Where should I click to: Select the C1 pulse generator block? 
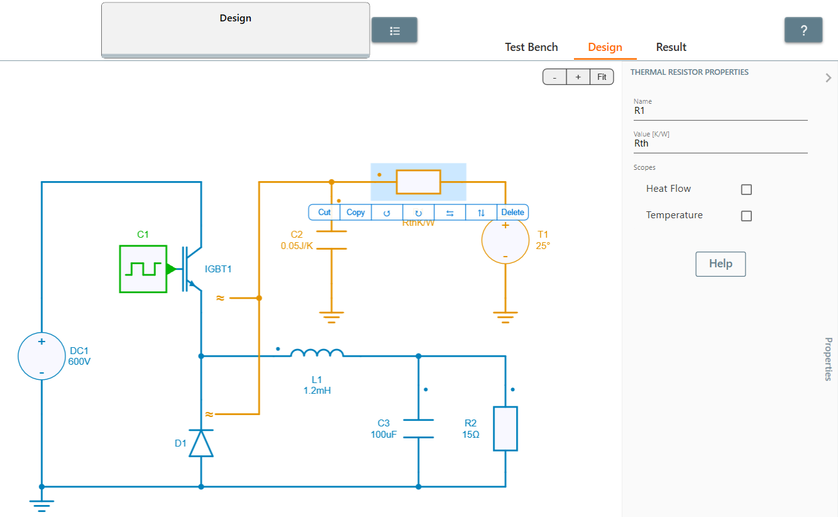point(143,269)
